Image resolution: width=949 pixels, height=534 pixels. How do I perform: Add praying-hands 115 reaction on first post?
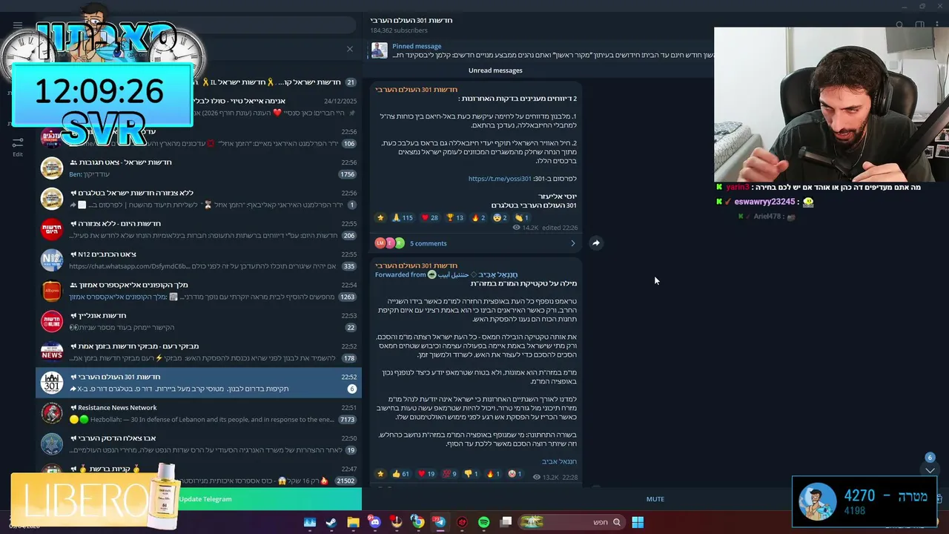(x=402, y=217)
